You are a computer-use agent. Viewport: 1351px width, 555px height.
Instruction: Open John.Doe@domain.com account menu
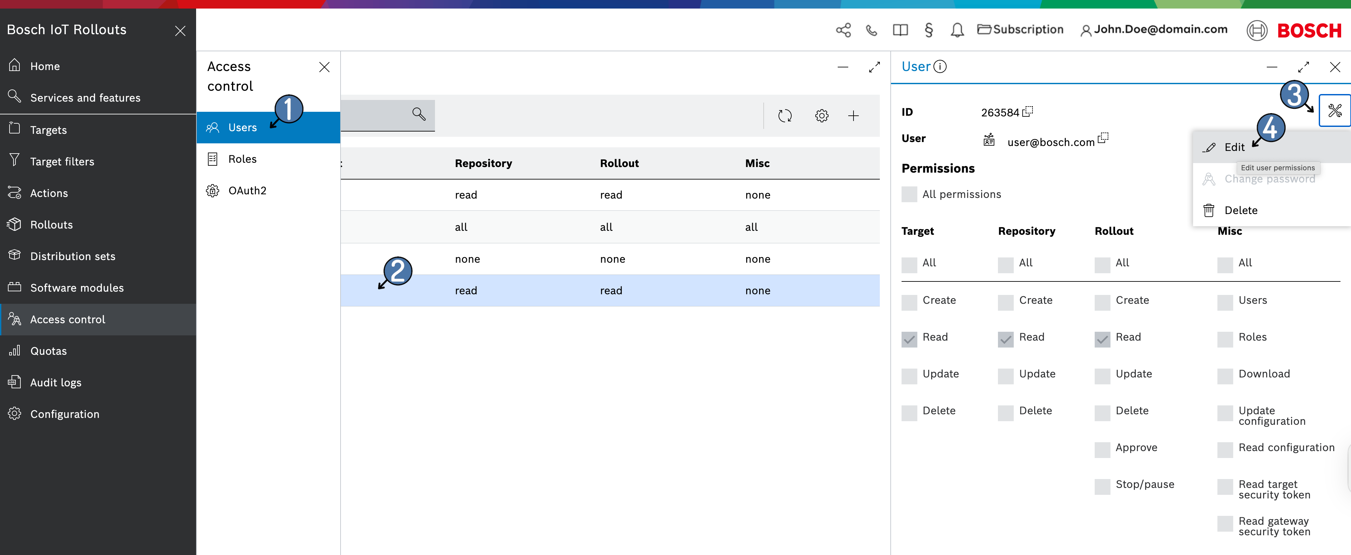click(x=1154, y=29)
